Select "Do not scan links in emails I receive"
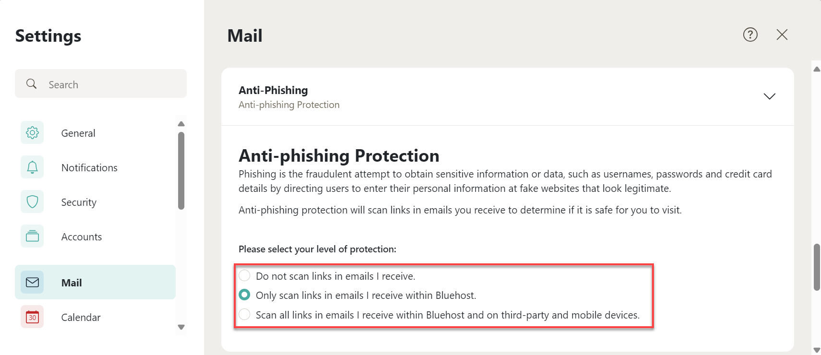Viewport: 821px width, 355px height. (x=244, y=275)
